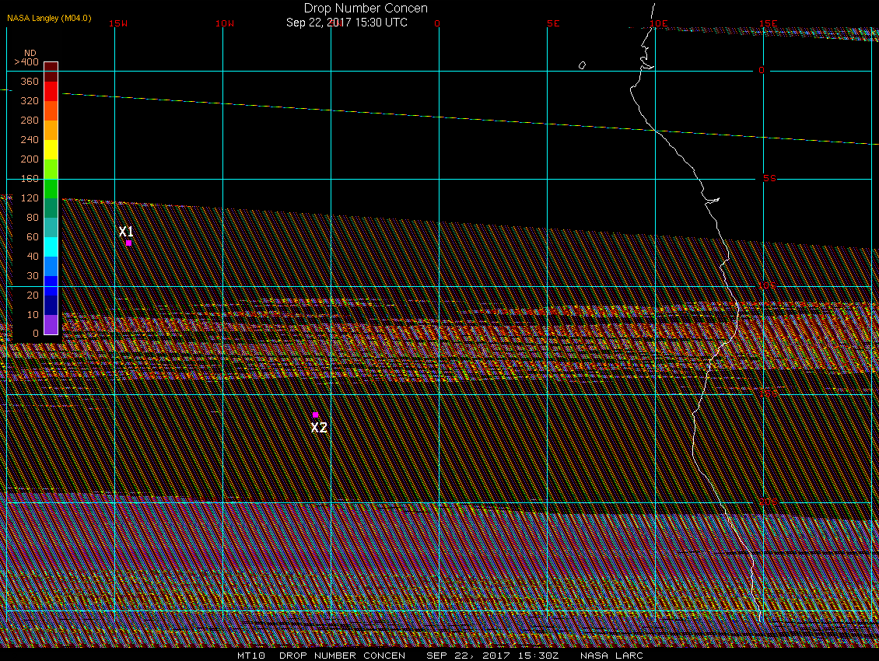Image resolution: width=879 pixels, height=661 pixels.
Task: Choose the bright red swatch in the legend
Action: tap(51, 91)
